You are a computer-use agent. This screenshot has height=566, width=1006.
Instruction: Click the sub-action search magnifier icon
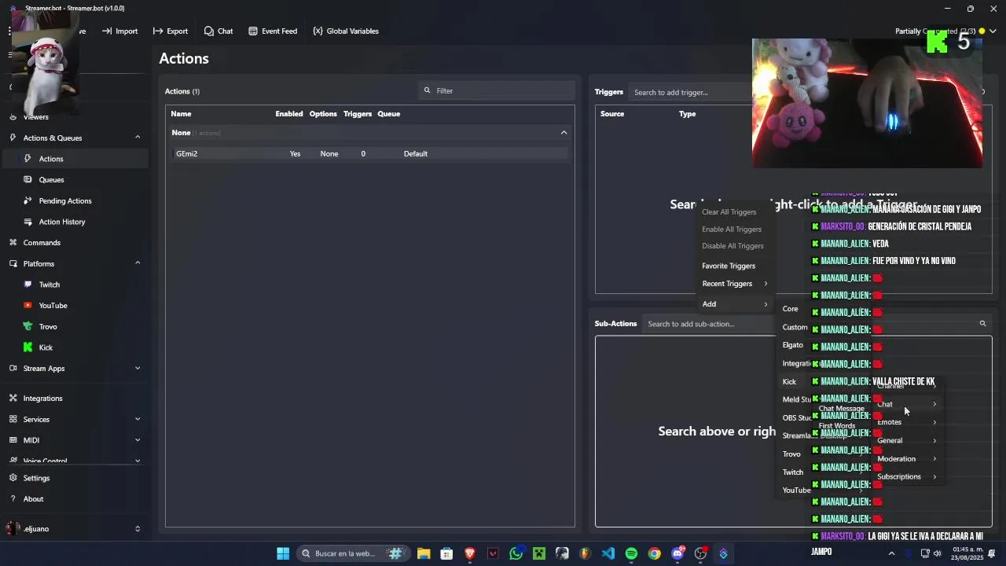coord(982,324)
